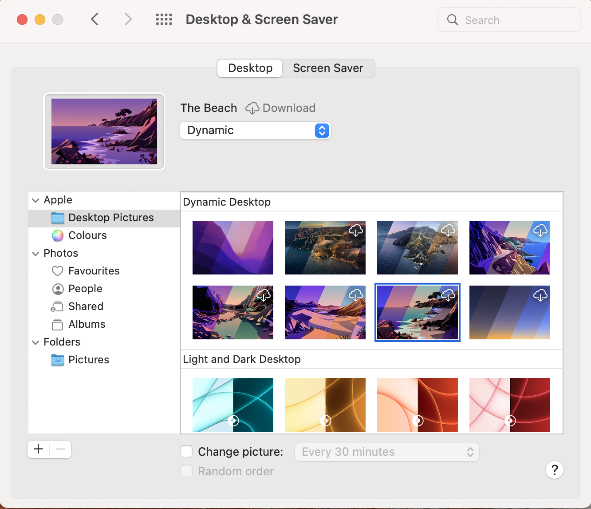This screenshot has width=591, height=509.
Task: Click the Dynamic Desktop heading
Action: pyautogui.click(x=227, y=202)
